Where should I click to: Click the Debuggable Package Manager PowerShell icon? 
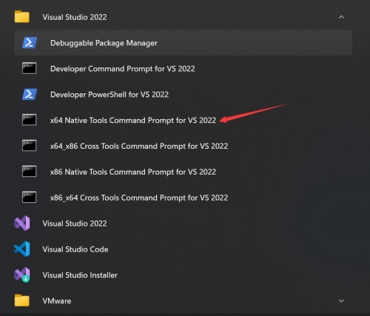click(x=30, y=43)
